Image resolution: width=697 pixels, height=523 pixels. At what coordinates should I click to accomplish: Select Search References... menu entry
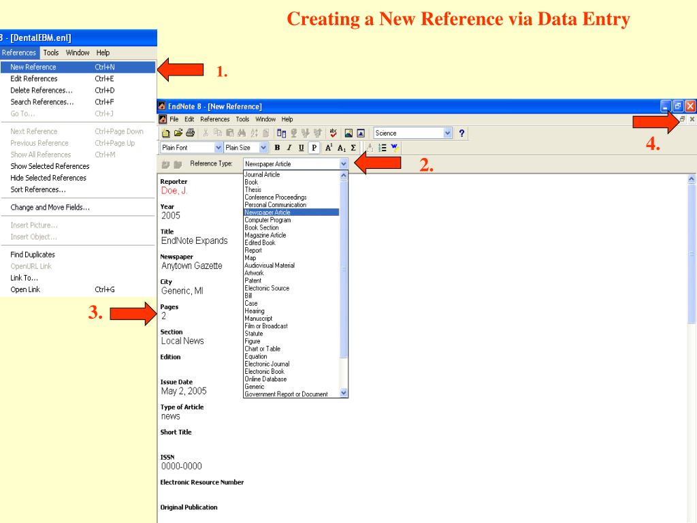point(78,102)
